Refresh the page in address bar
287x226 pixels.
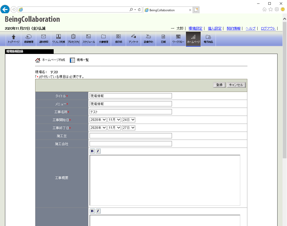pos(139,9)
